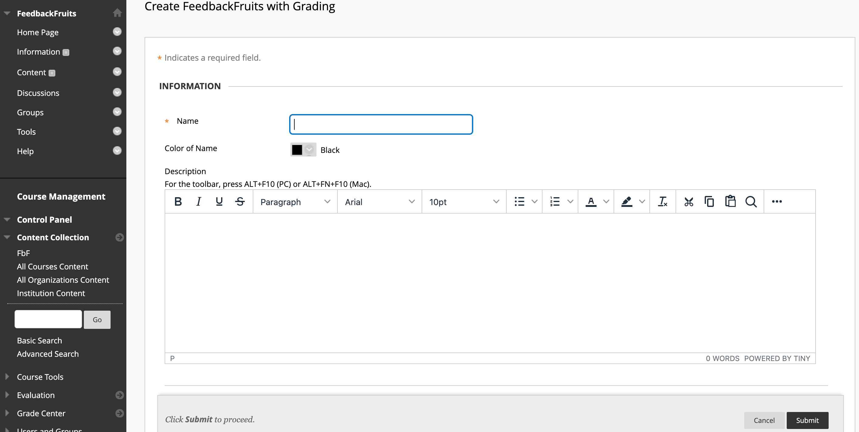Open the Arial font family dropdown
859x432 pixels.
click(379, 202)
